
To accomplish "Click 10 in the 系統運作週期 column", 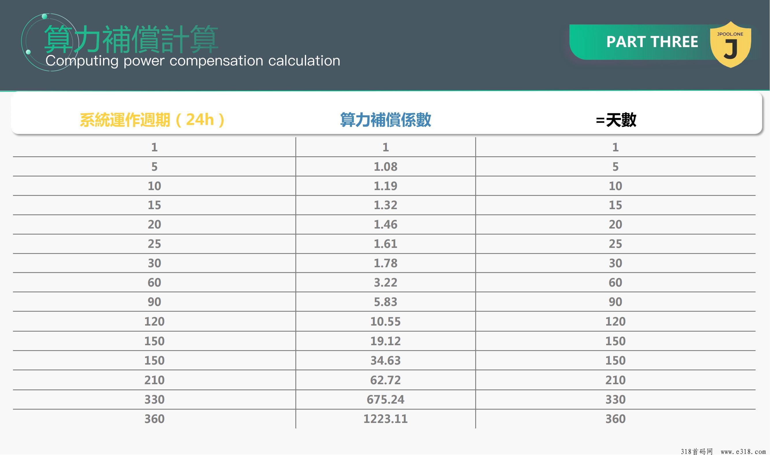I will (x=154, y=186).
